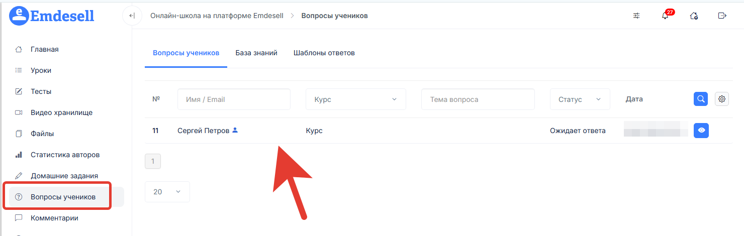Click pagination page 1 button
The width and height of the screenshot is (744, 236).
tap(153, 161)
